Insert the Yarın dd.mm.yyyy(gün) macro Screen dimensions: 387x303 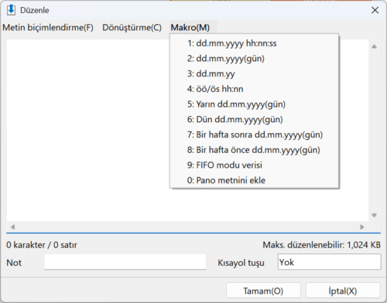pyautogui.click(x=254, y=104)
